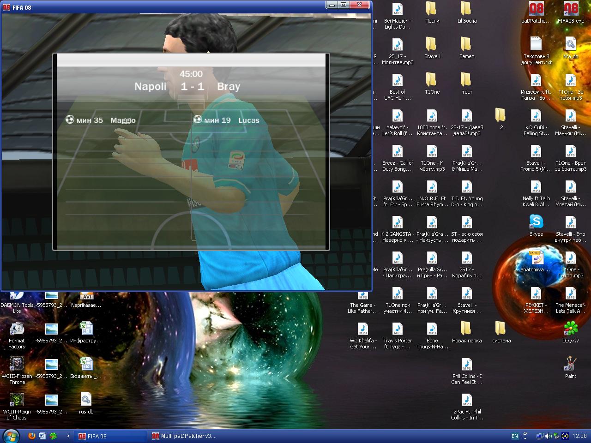Open the T1One folder
Image resolution: width=591 pixels, height=443 pixels.
pyautogui.click(x=432, y=84)
